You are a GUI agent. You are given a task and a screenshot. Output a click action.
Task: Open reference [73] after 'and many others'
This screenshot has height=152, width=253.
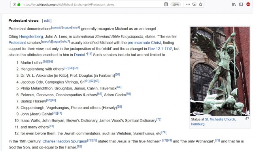click(51, 126)
